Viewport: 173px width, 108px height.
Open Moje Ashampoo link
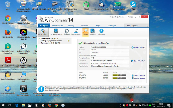click(121, 17)
